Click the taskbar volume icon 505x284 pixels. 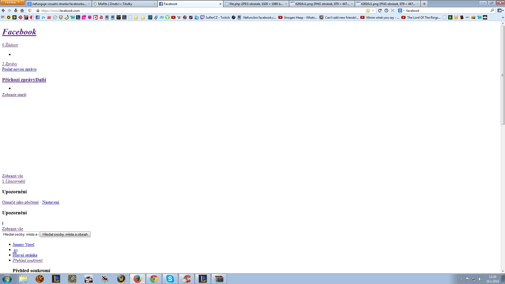point(480,279)
